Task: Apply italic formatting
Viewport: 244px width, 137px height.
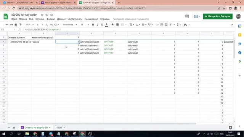Action: tap(98, 25)
